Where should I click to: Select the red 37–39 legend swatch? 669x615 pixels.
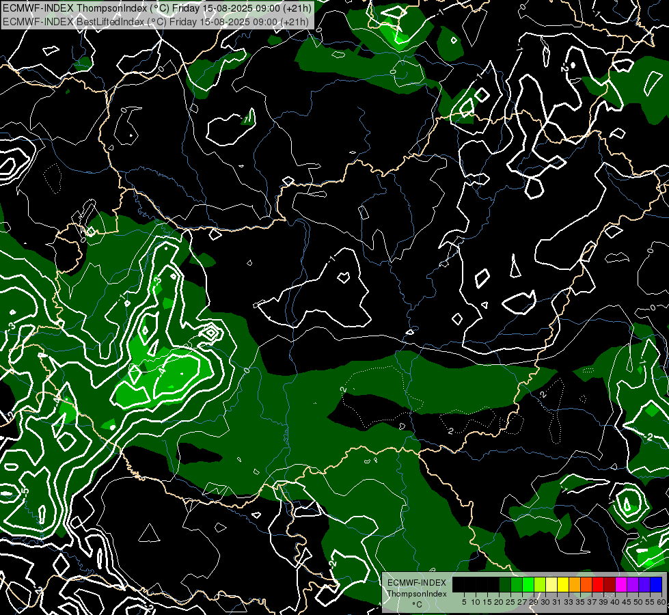(x=598, y=584)
